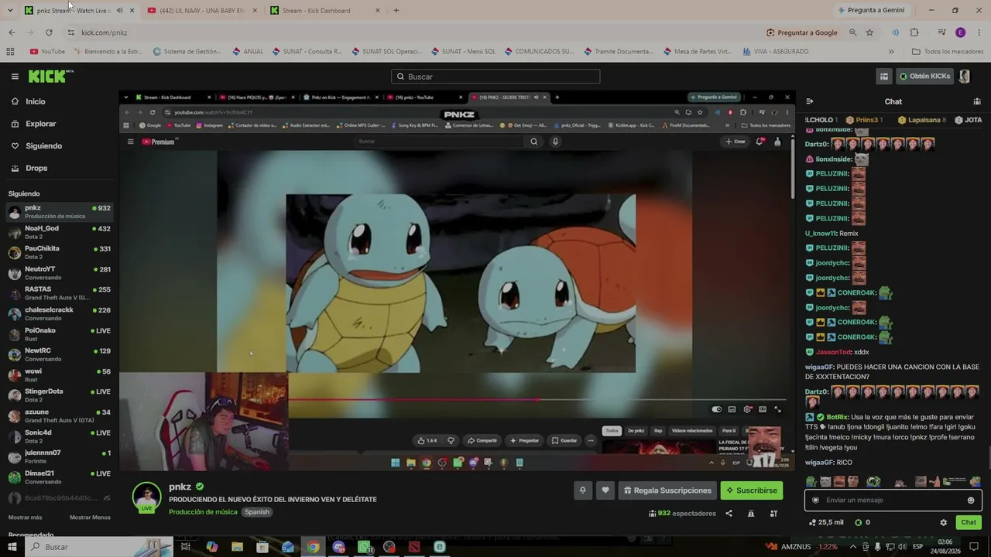Open File Explorer from the taskbar
Screen dimensions: 991x557
click(237, 547)
